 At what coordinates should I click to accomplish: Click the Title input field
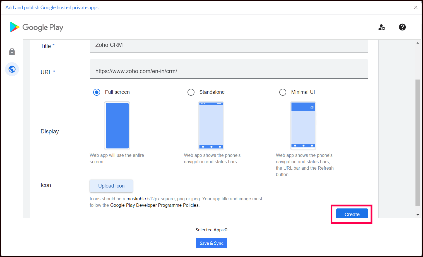point(229,45)
